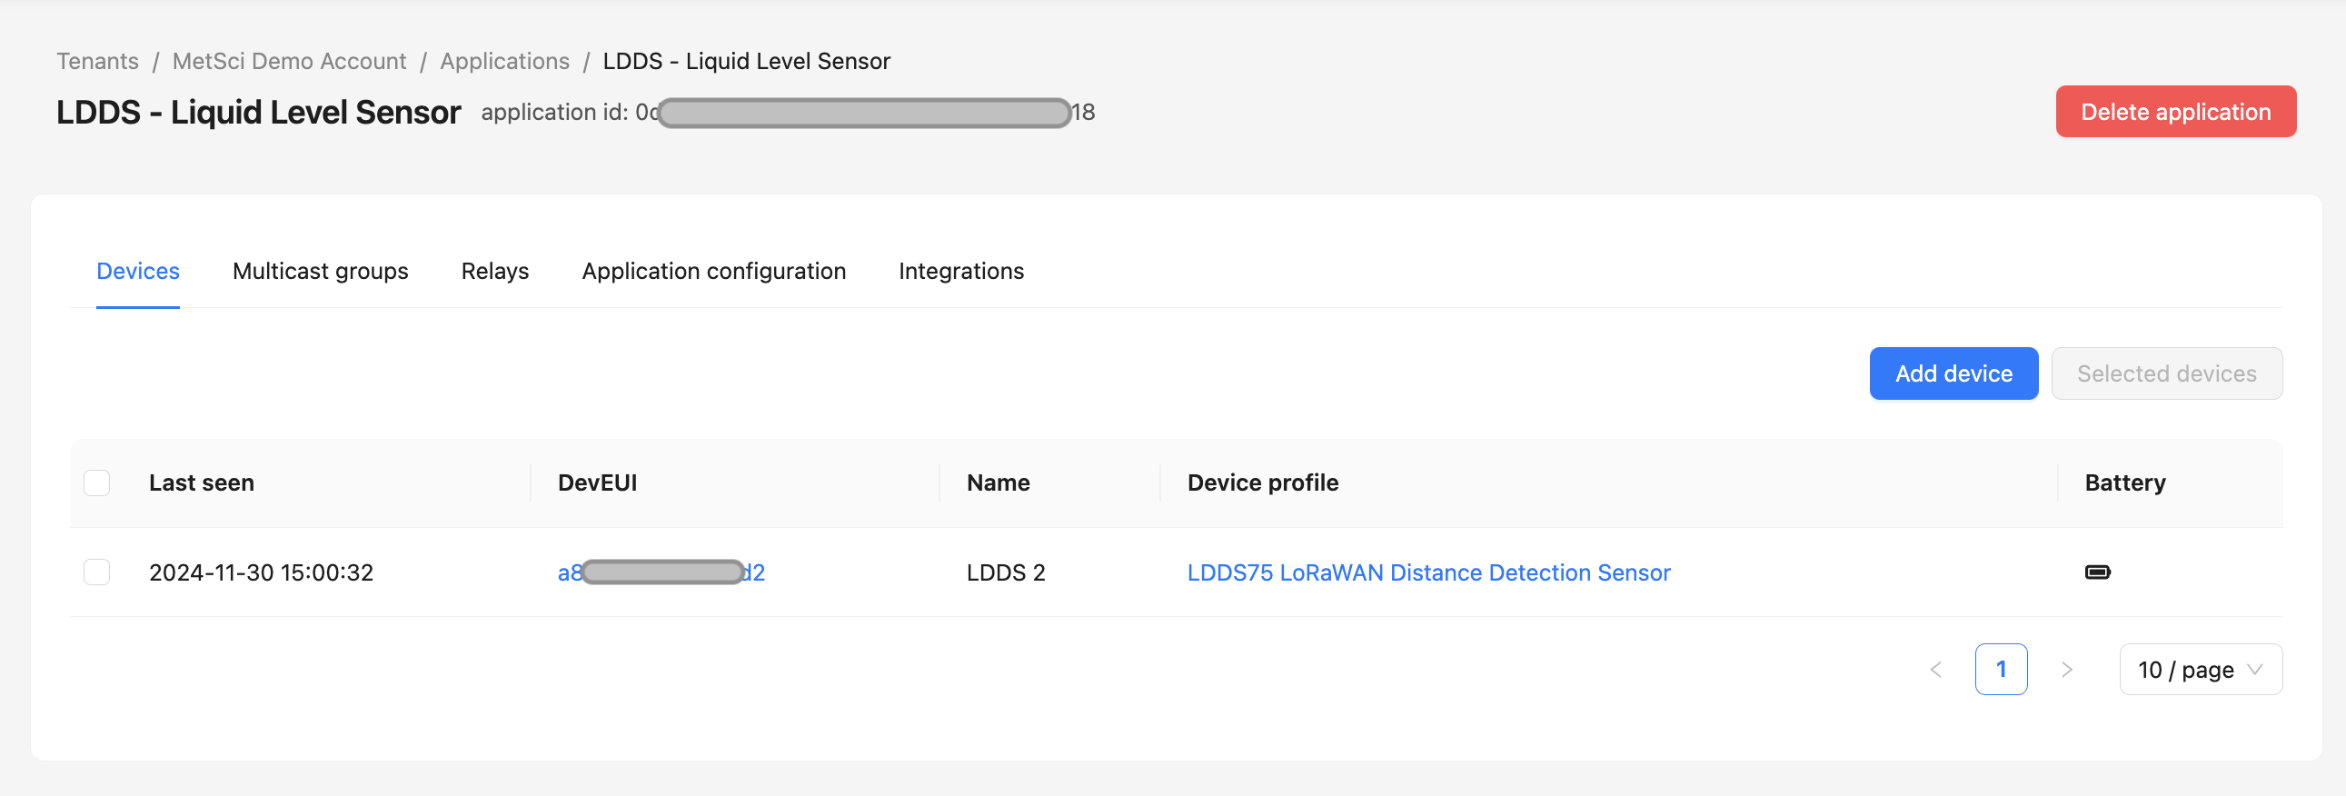Viewport: 2346px width, 796px height.
Task: Switch to the Devices tab
Action: [x=137, y=272]
